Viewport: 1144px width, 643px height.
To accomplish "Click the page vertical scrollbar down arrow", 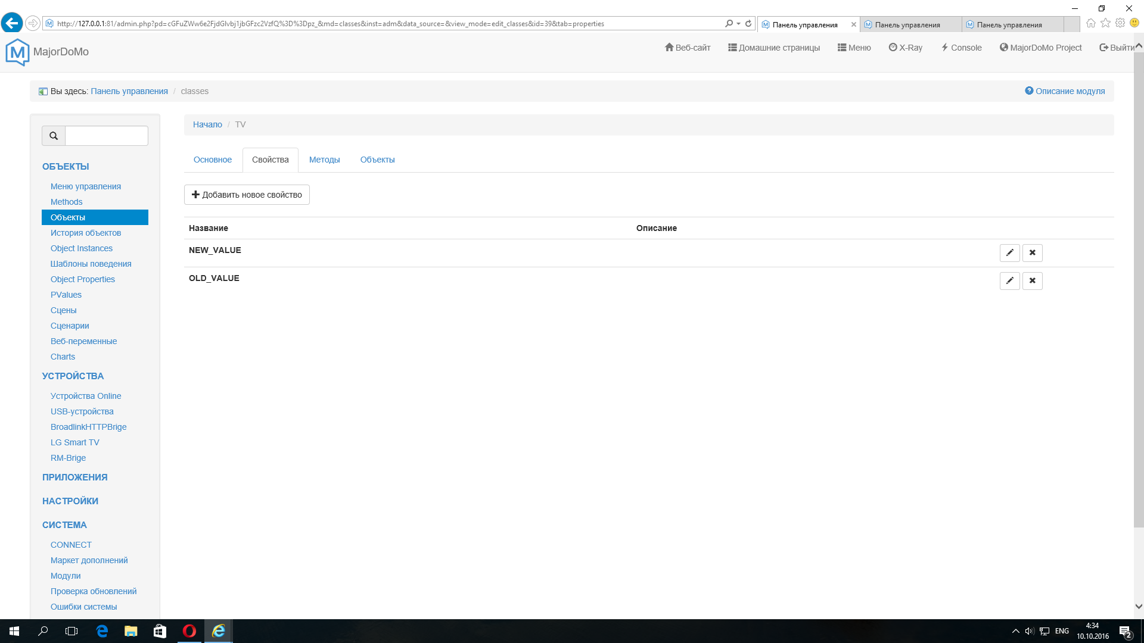I will pos(1139,606).
